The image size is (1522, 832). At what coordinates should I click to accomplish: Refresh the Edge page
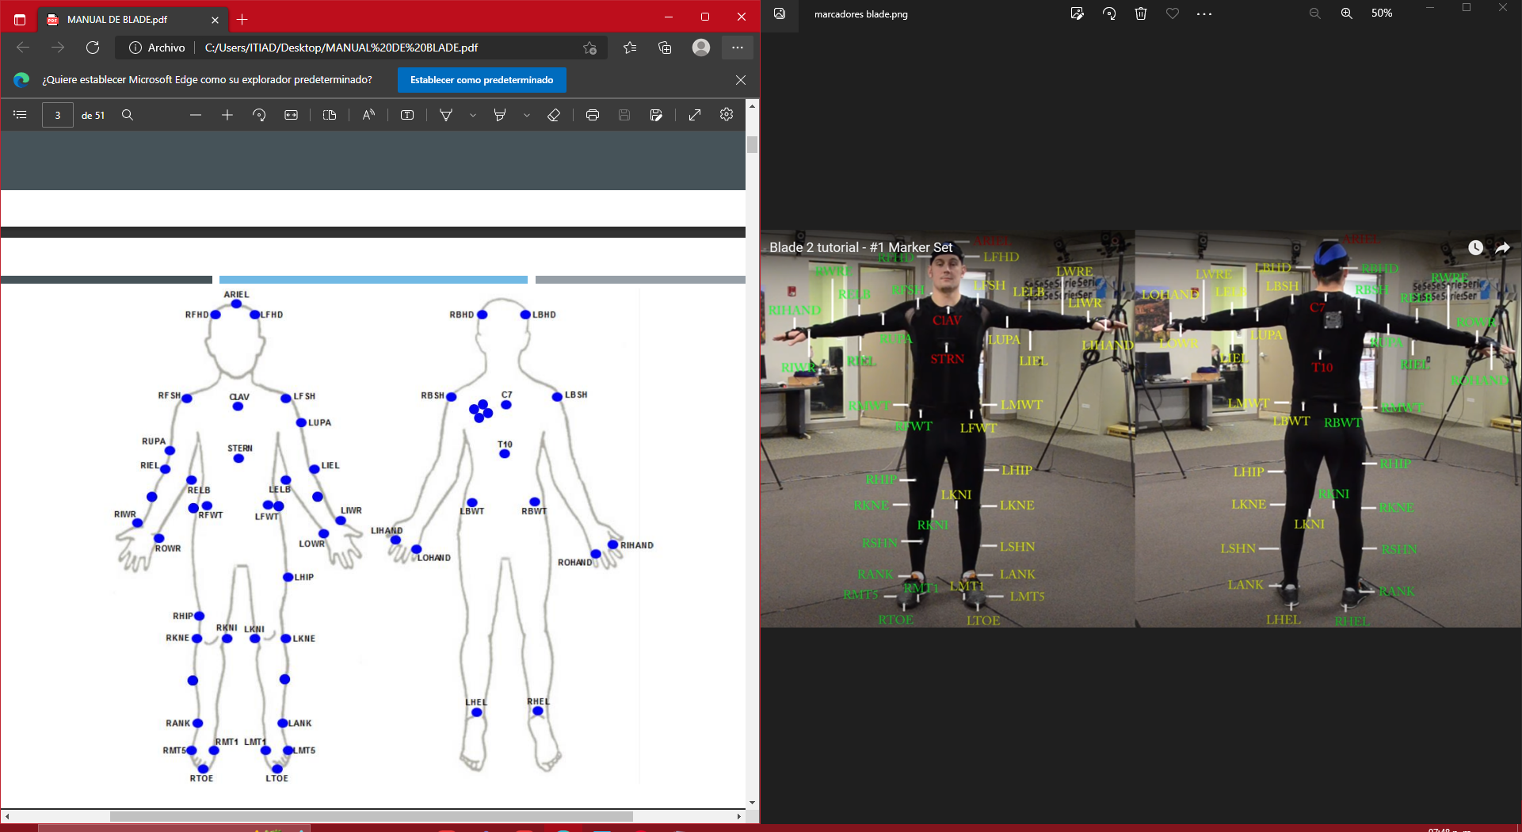click(x=93, y=48)
